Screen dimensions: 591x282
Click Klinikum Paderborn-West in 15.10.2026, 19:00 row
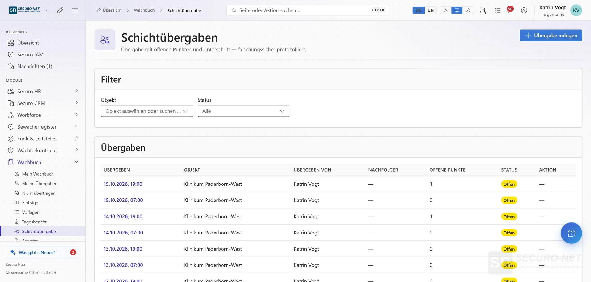(x=213, y=184)
